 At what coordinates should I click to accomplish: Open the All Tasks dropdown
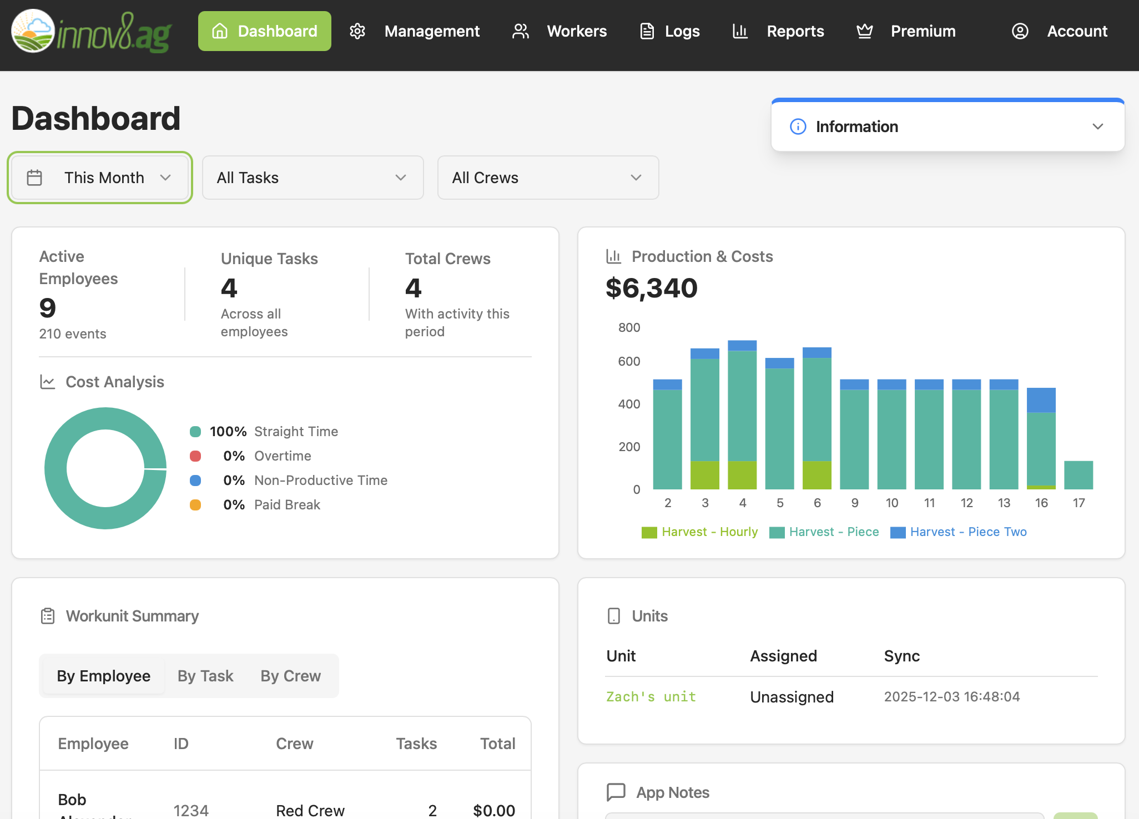tap(313, 178)
